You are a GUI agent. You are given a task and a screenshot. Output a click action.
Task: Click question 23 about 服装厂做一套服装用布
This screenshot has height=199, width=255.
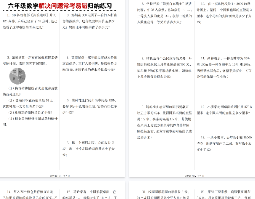[224, 195]
